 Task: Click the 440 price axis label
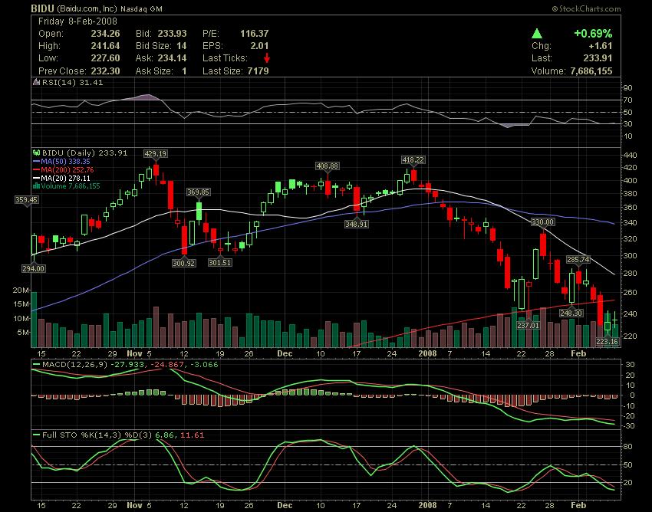(x=631, y=156)
